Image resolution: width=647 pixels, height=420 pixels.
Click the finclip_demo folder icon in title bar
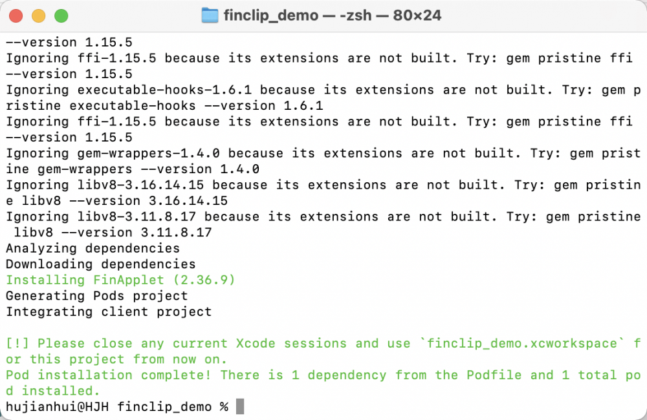pyautogui.click(x=210, y=16)
